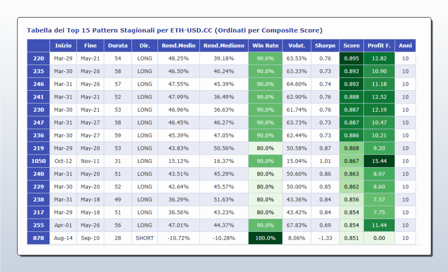Sort by the Sharpe column header
Screen dimensions: 448x272
coord(325,45)
